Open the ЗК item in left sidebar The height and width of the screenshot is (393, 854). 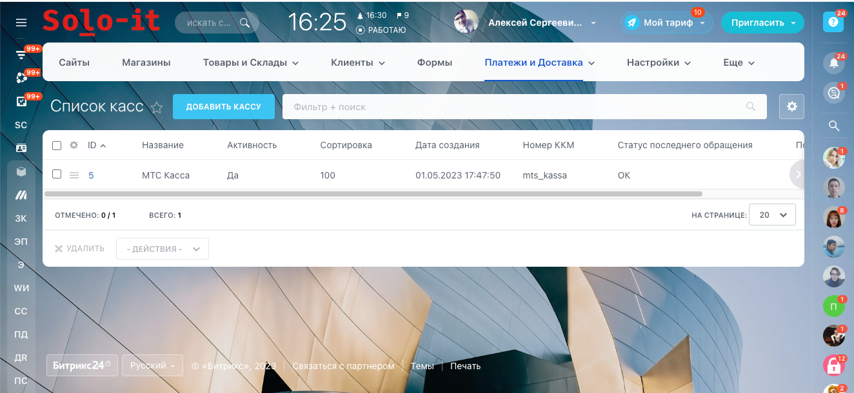click(21, 218)
